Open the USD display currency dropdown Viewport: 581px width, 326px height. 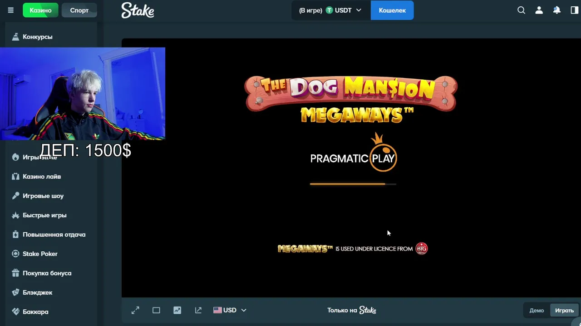(230, 310)
